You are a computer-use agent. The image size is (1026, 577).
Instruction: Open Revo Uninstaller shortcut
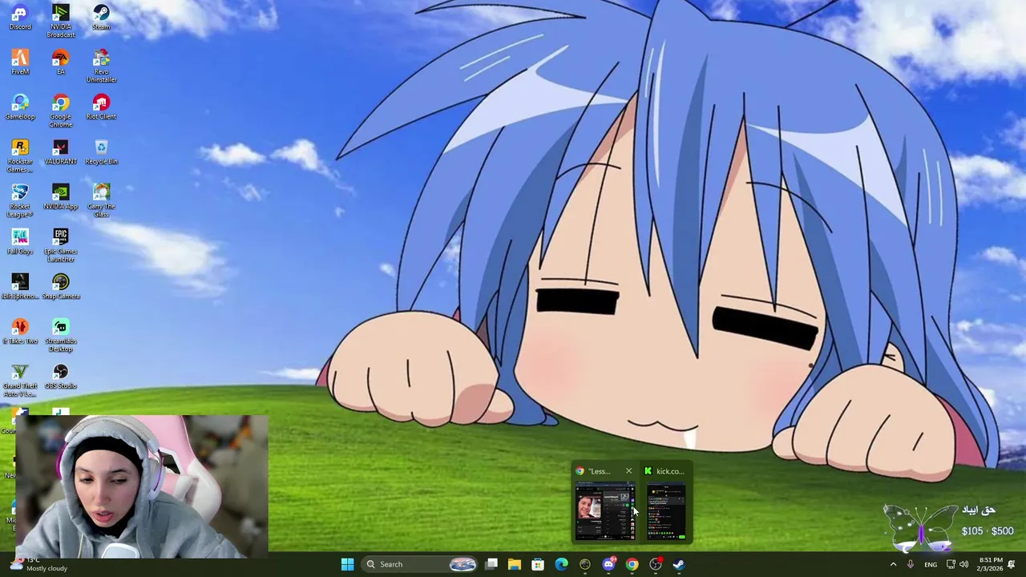point(101,66)
